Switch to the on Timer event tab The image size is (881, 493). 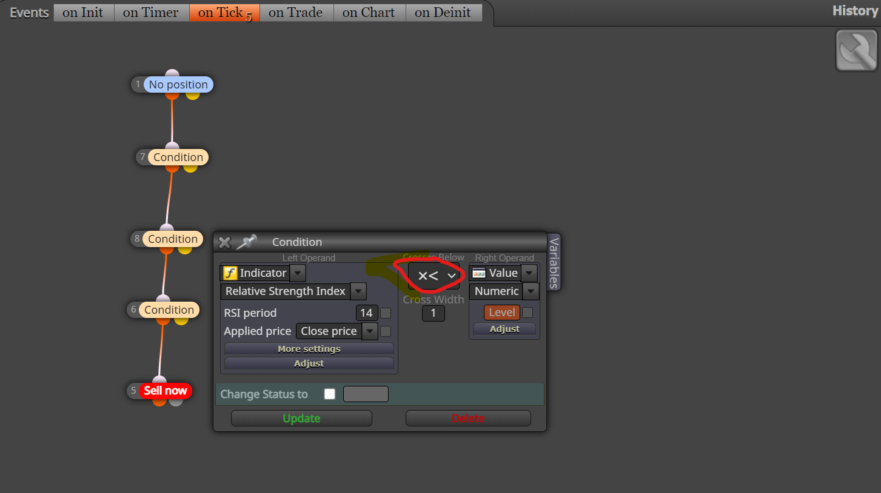(x=152, y=13)
